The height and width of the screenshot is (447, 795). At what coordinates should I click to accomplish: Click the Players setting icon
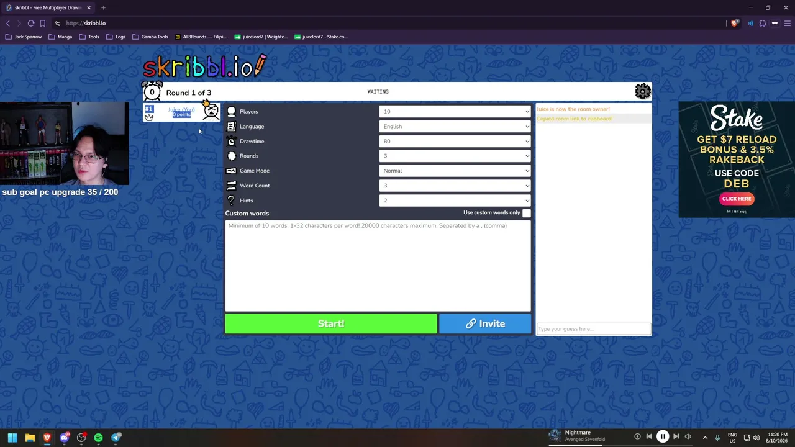[x=231, y=112]
